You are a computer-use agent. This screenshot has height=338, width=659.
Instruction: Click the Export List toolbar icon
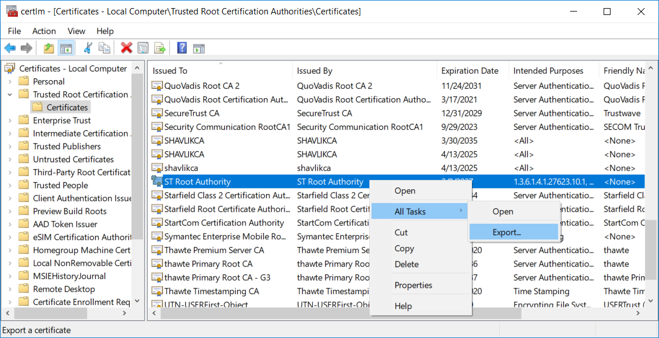coord(160,48)
